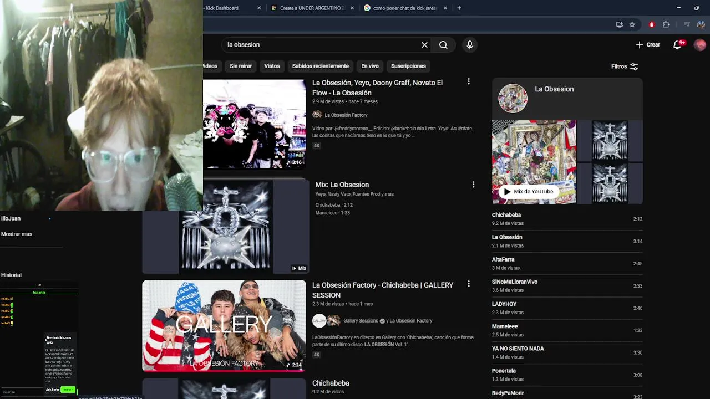This screenshot has height=399, width=710.
Task: Play La Obsesión 3:14 track
Action: click(x=567, y=241)
